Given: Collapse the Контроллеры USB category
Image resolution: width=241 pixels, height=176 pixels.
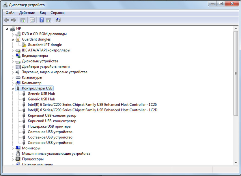Looking at the screenshot, I should 13,89.
